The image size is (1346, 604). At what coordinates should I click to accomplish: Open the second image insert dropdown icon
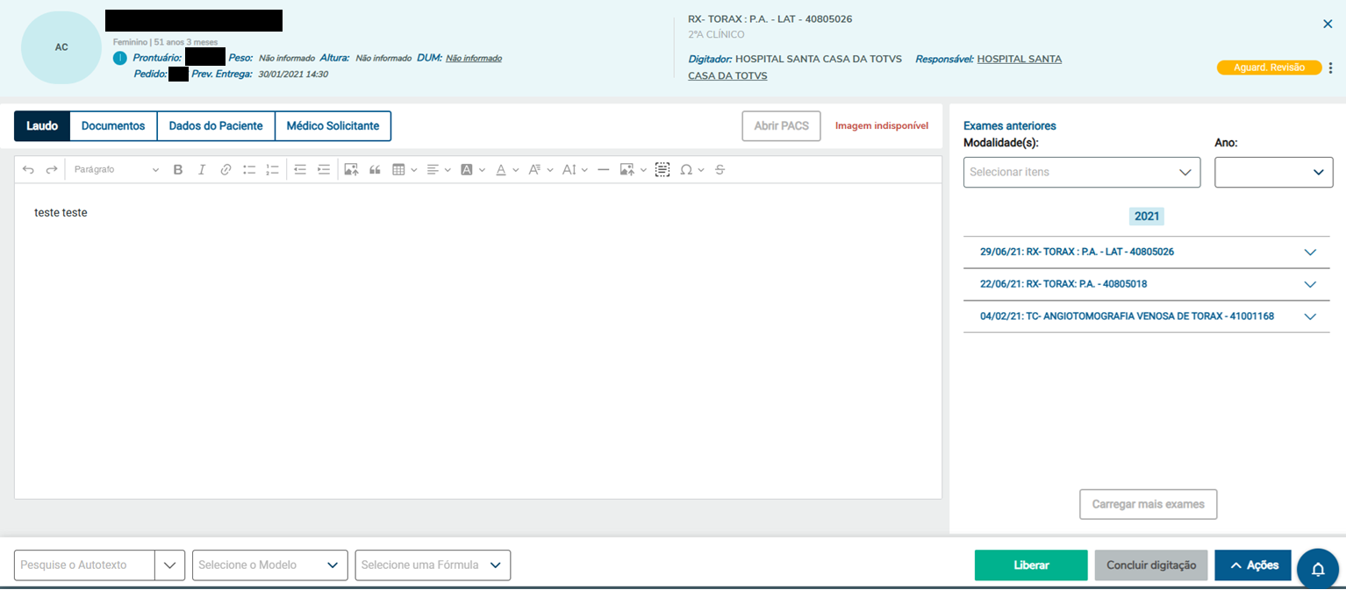coord(633,170)
